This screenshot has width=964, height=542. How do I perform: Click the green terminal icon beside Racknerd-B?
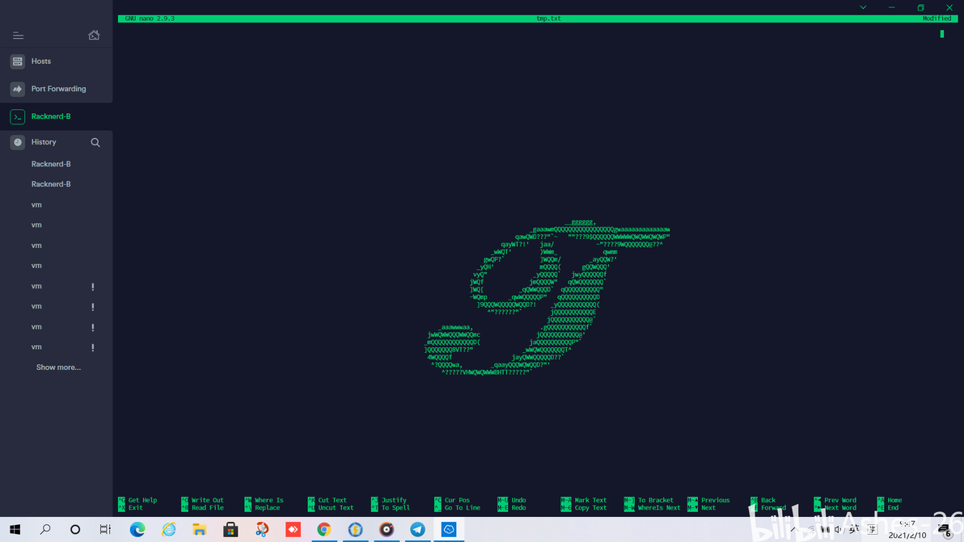click(17, 116)
